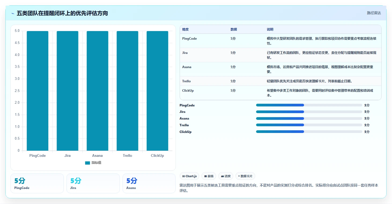Click the ClickUp label in progress list

(x=186, y=132)
